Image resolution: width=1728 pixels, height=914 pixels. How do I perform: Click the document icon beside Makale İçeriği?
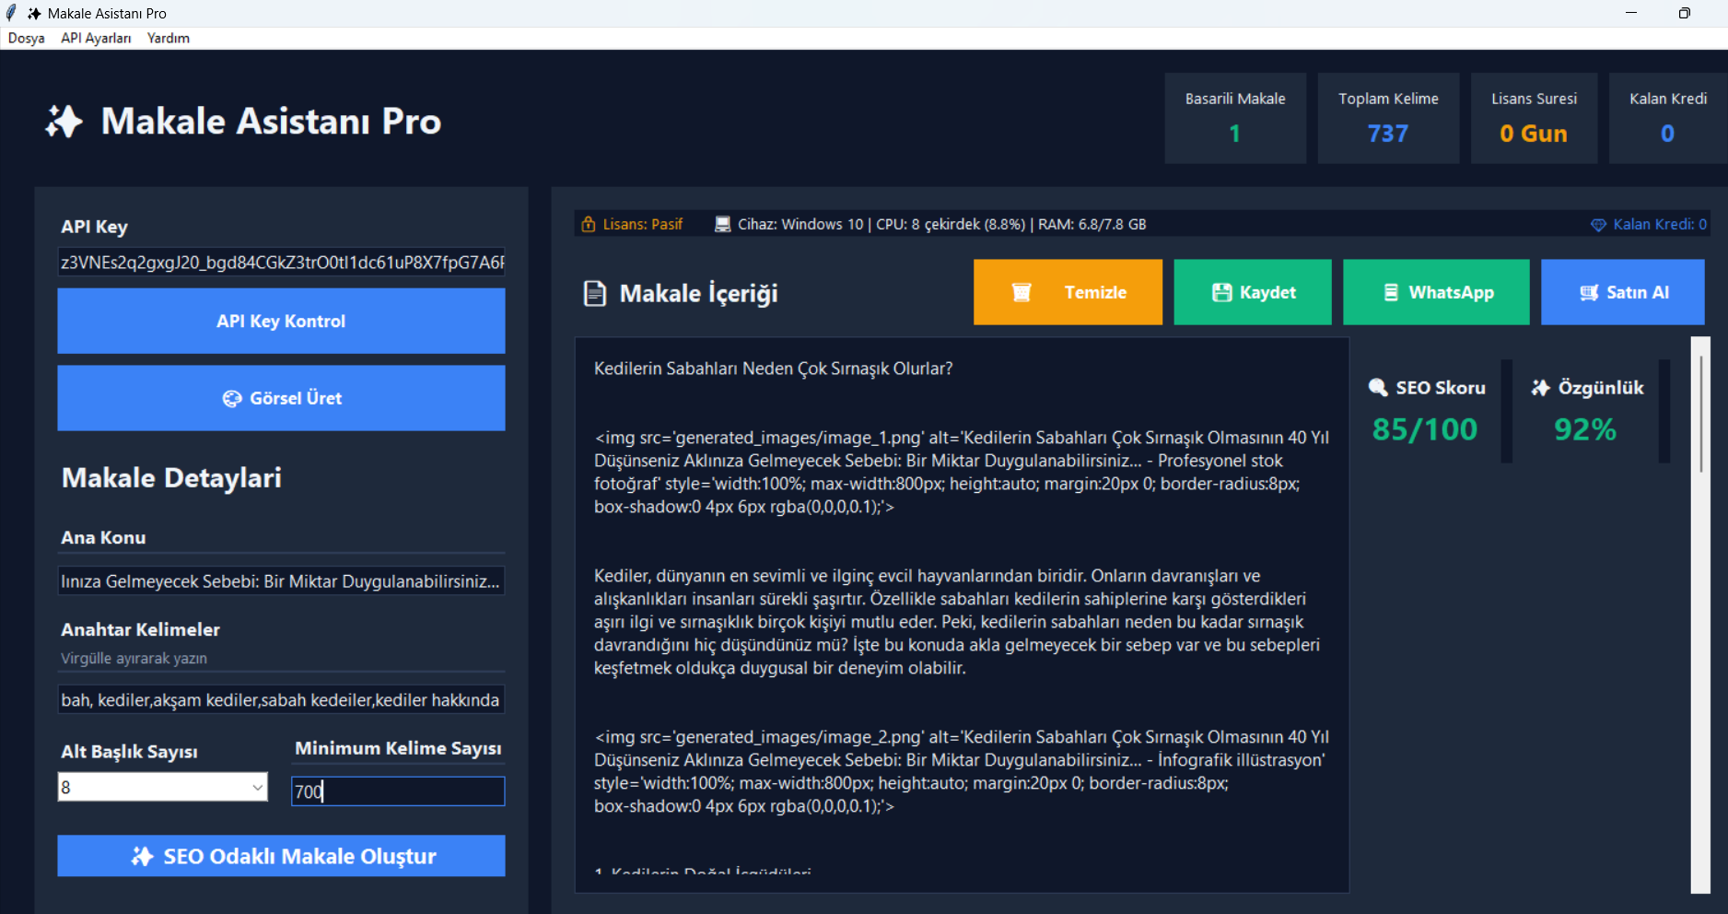pyautogui.click(x=595, y=294)
